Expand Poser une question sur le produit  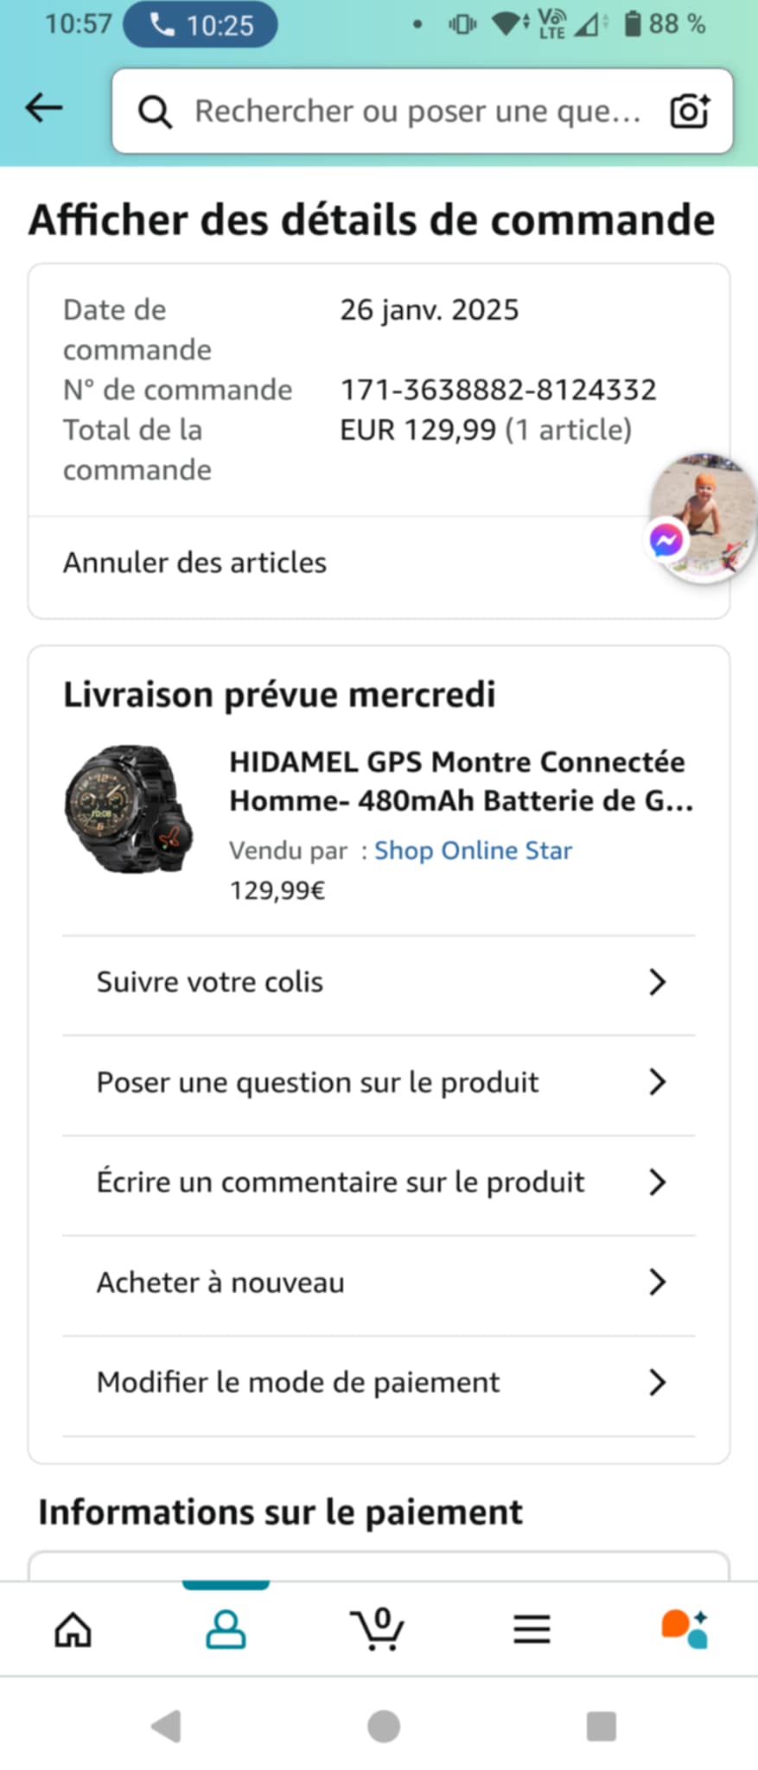click(379, 1082)
